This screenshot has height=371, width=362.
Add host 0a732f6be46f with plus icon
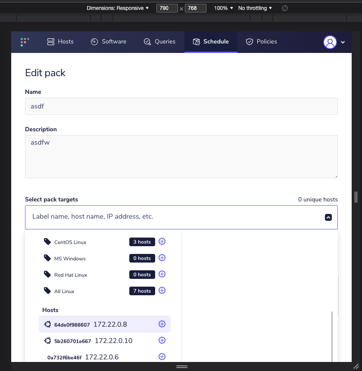coord(162,356)
